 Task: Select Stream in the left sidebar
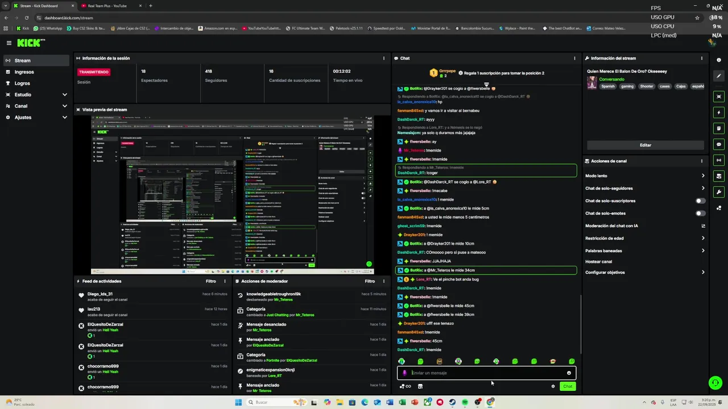click(35, 61)
